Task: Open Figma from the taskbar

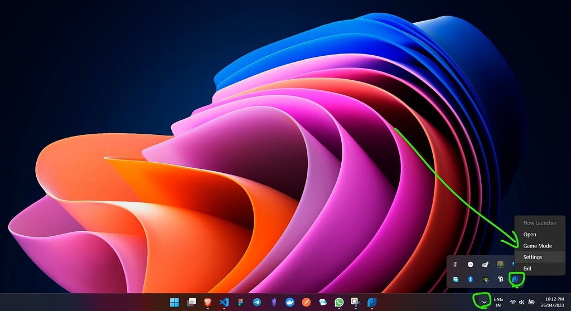Action: point(240,302)
